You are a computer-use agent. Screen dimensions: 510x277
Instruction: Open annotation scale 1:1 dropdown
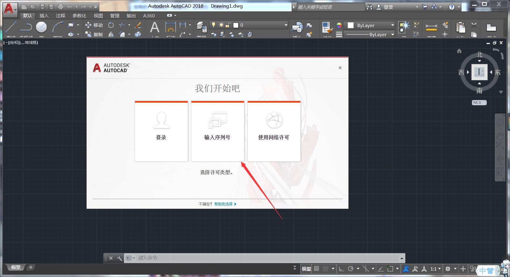click(x=435, y=269)
